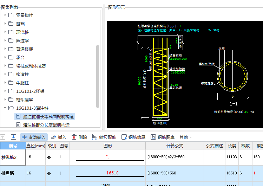This screenshot has width=263, height=186.
Task: Expand the 承台 folder
Action: 5,57
